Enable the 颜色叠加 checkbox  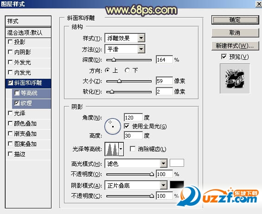[10, 123]
